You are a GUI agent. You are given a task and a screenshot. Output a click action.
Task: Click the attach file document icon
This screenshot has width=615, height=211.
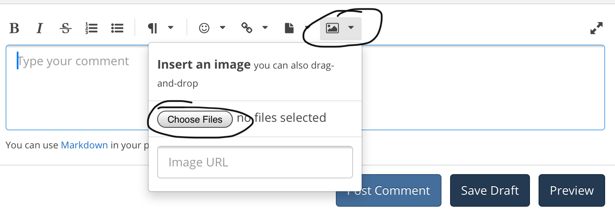tap(289, 28)
